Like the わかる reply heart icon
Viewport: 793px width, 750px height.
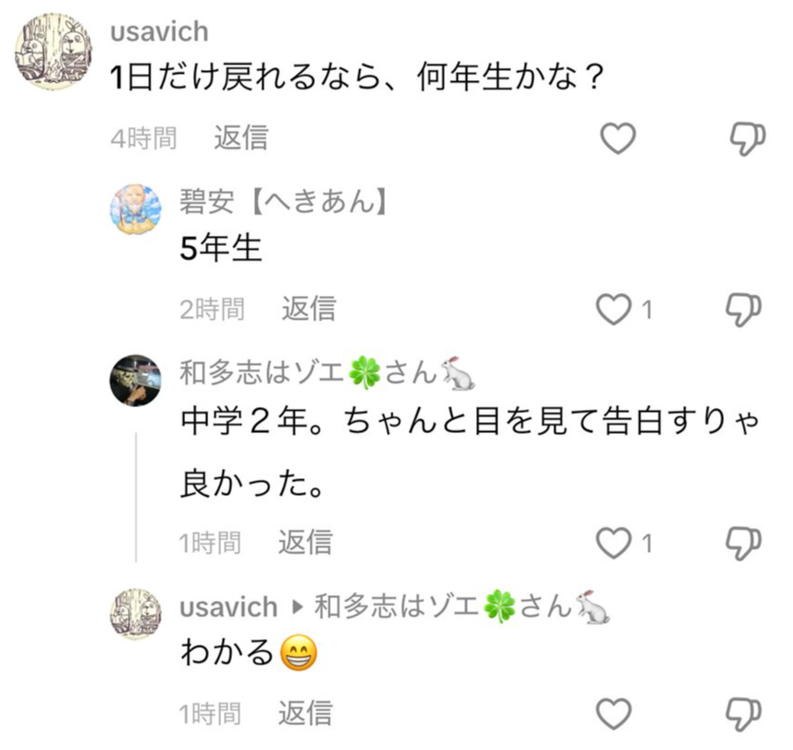614,713
